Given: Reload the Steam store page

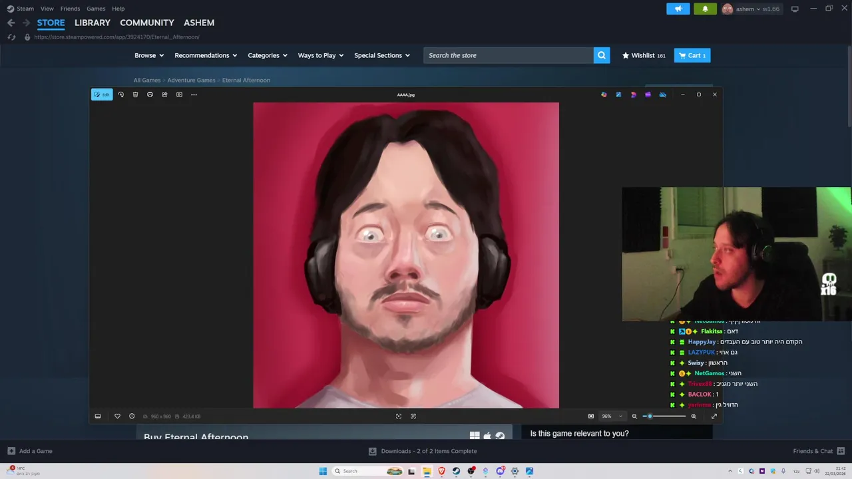Looking at the screenshot, I should coord(11,37).
